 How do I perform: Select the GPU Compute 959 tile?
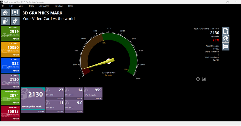[x=93, y=92]
